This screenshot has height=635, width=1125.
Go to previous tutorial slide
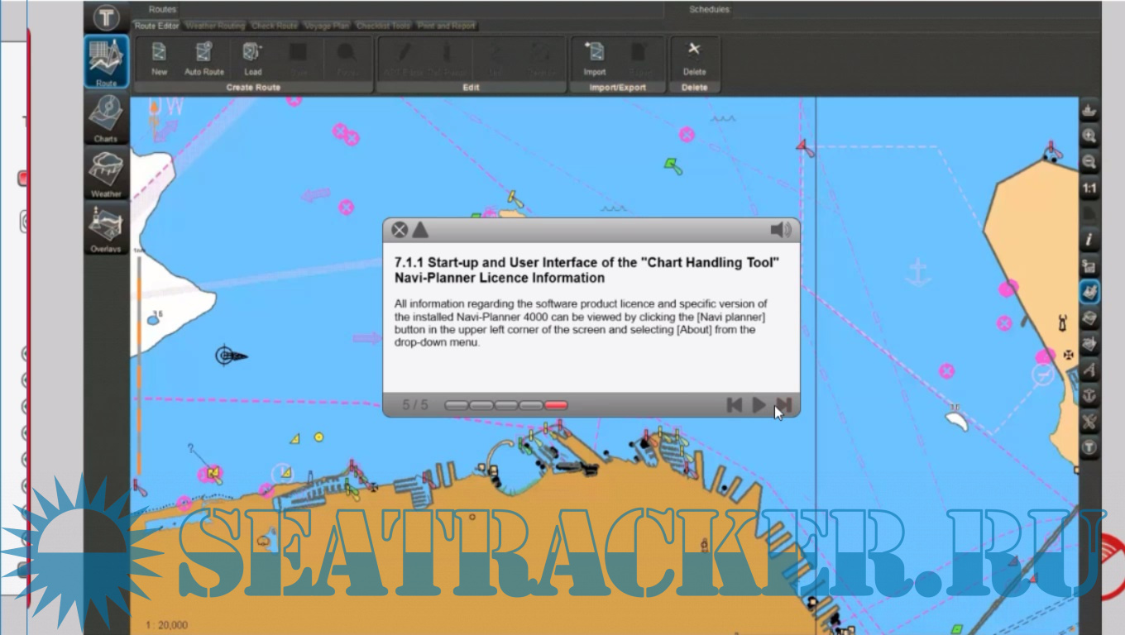734,405
